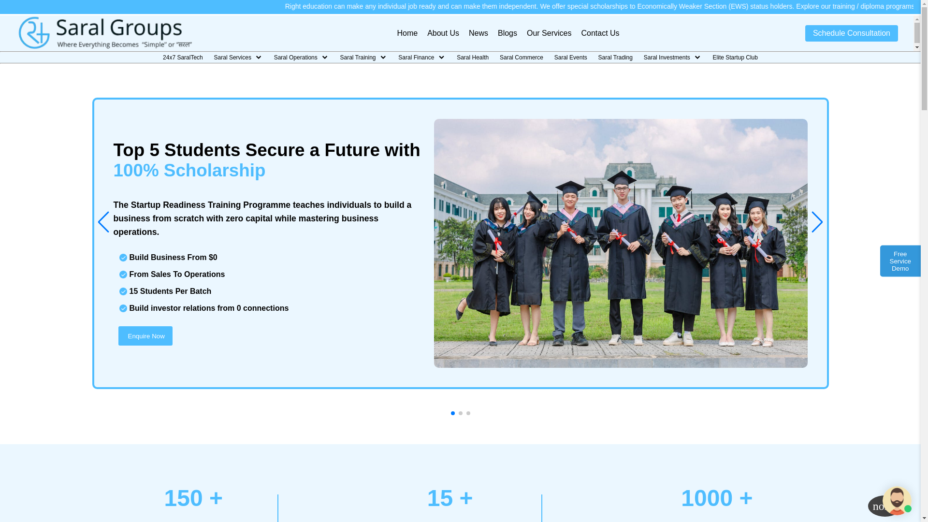This screenshot has width=928, height=522.
Task: Select the second carousel dot
Action: click(461, 413)
